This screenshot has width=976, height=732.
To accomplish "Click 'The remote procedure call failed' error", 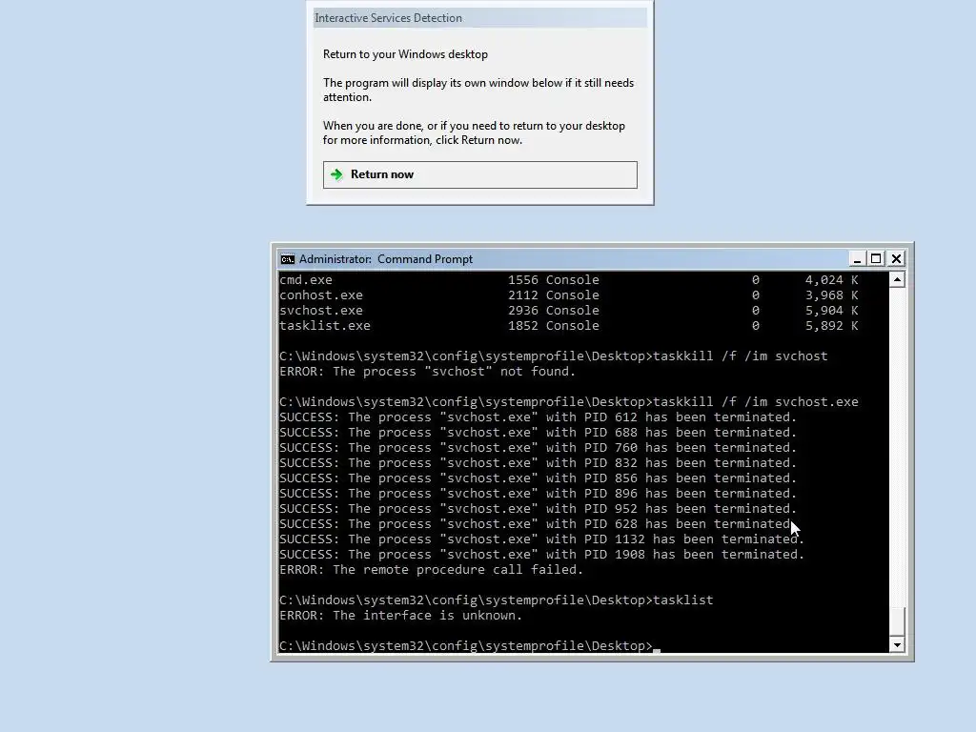I will point(432,570).
